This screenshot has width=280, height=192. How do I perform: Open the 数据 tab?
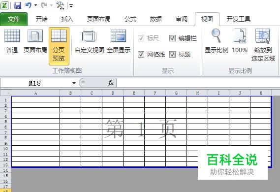[x=156, y=19]
